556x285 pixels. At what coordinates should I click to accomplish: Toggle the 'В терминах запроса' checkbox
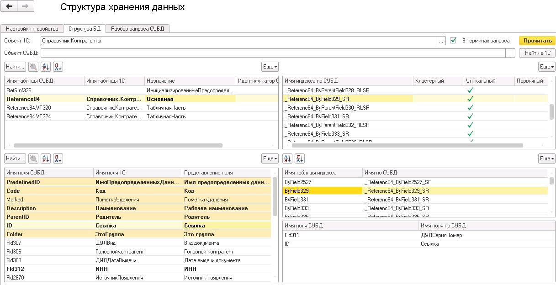pyautogui.click(x=453, y=41)
